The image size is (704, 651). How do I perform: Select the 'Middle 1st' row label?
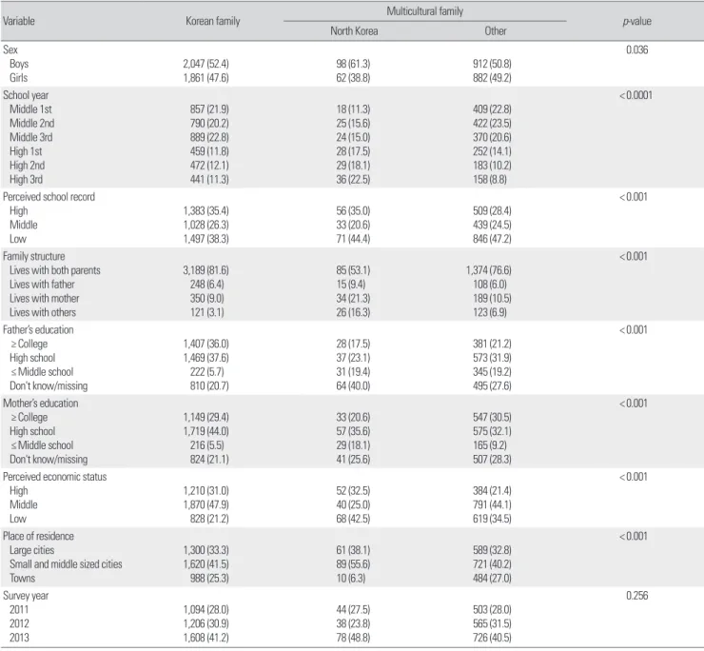click(x=30, y=109)
